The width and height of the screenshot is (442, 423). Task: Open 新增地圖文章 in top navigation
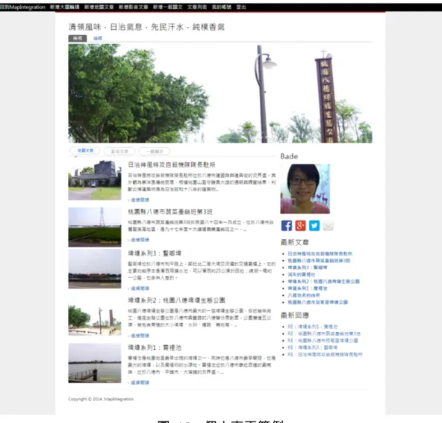99,7
